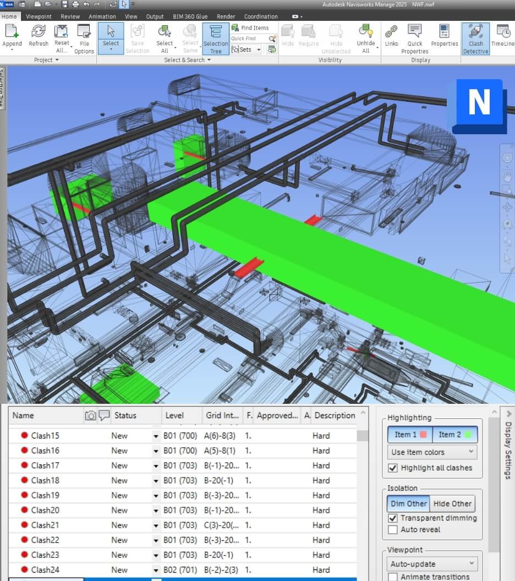Open the Status dropdown for Clash17
The height and width of the screenshot is (581, 515).
(155, 465)
